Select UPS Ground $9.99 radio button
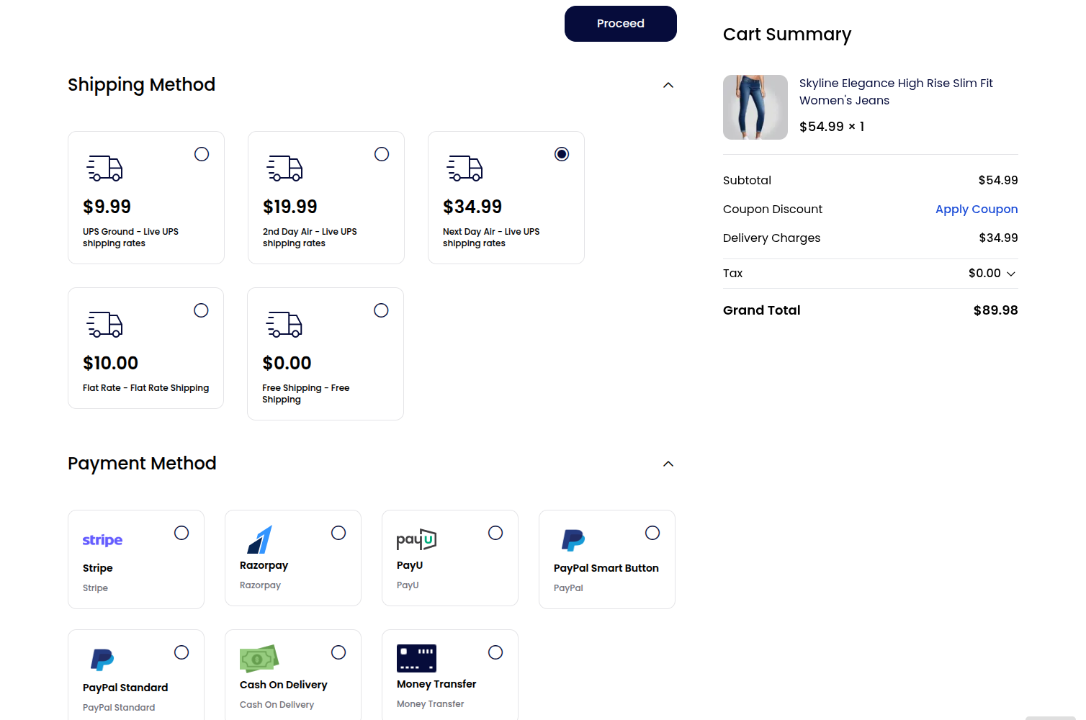Viewport: 1086px width, 720px height. (202, 154)
